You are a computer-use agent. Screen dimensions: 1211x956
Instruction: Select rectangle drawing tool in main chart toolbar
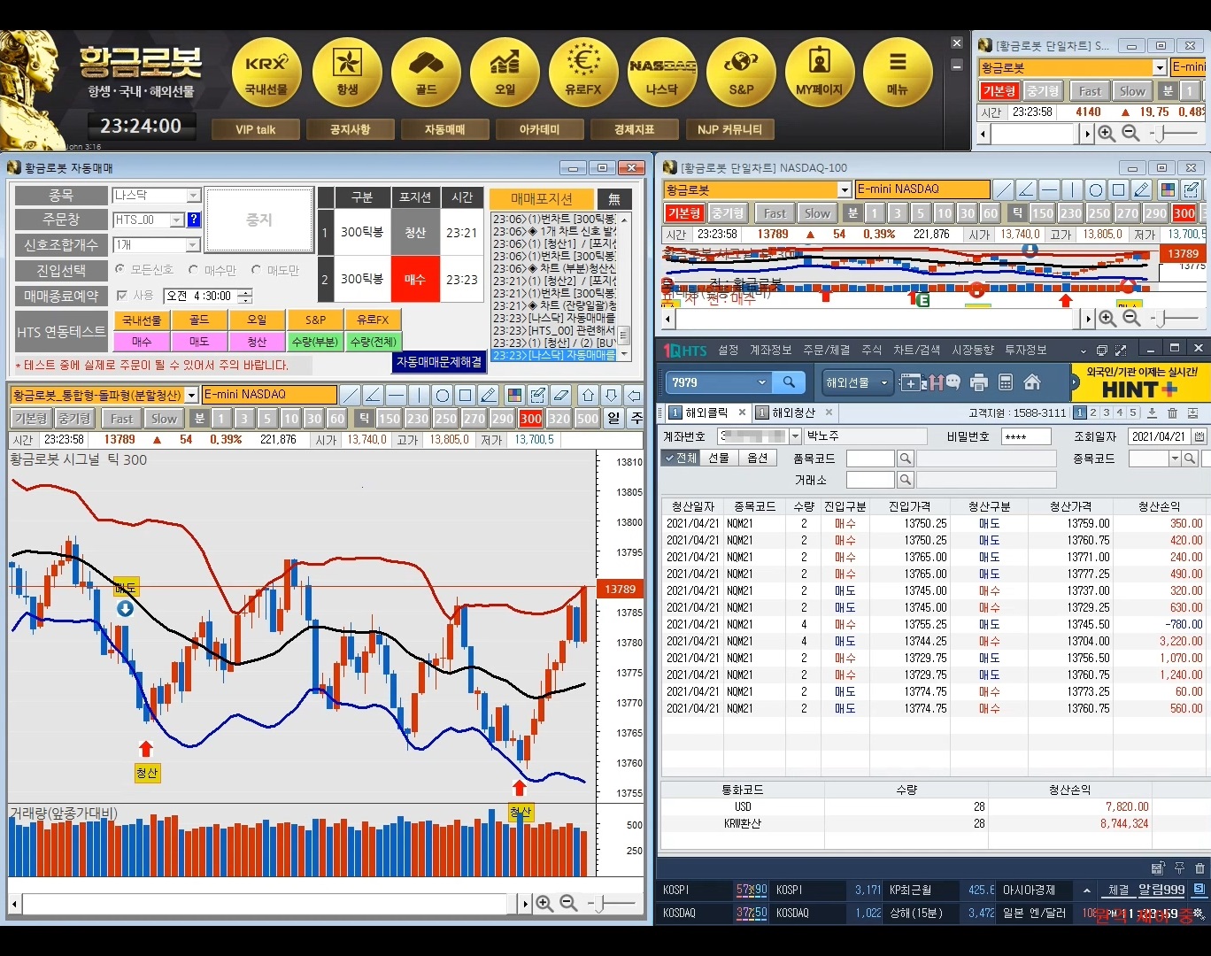[x=466, y=395]
